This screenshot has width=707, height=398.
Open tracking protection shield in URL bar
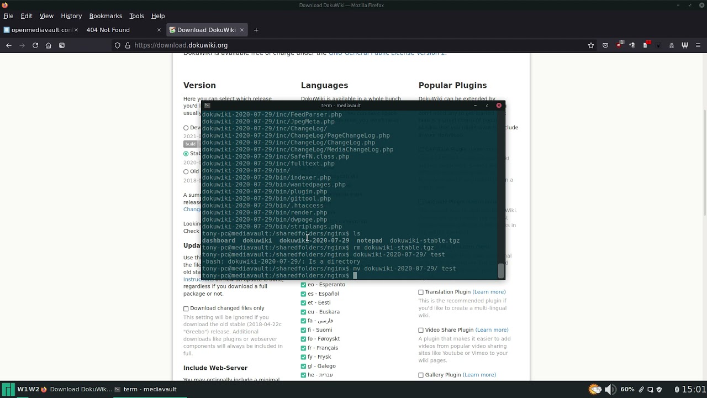point(117,45)
